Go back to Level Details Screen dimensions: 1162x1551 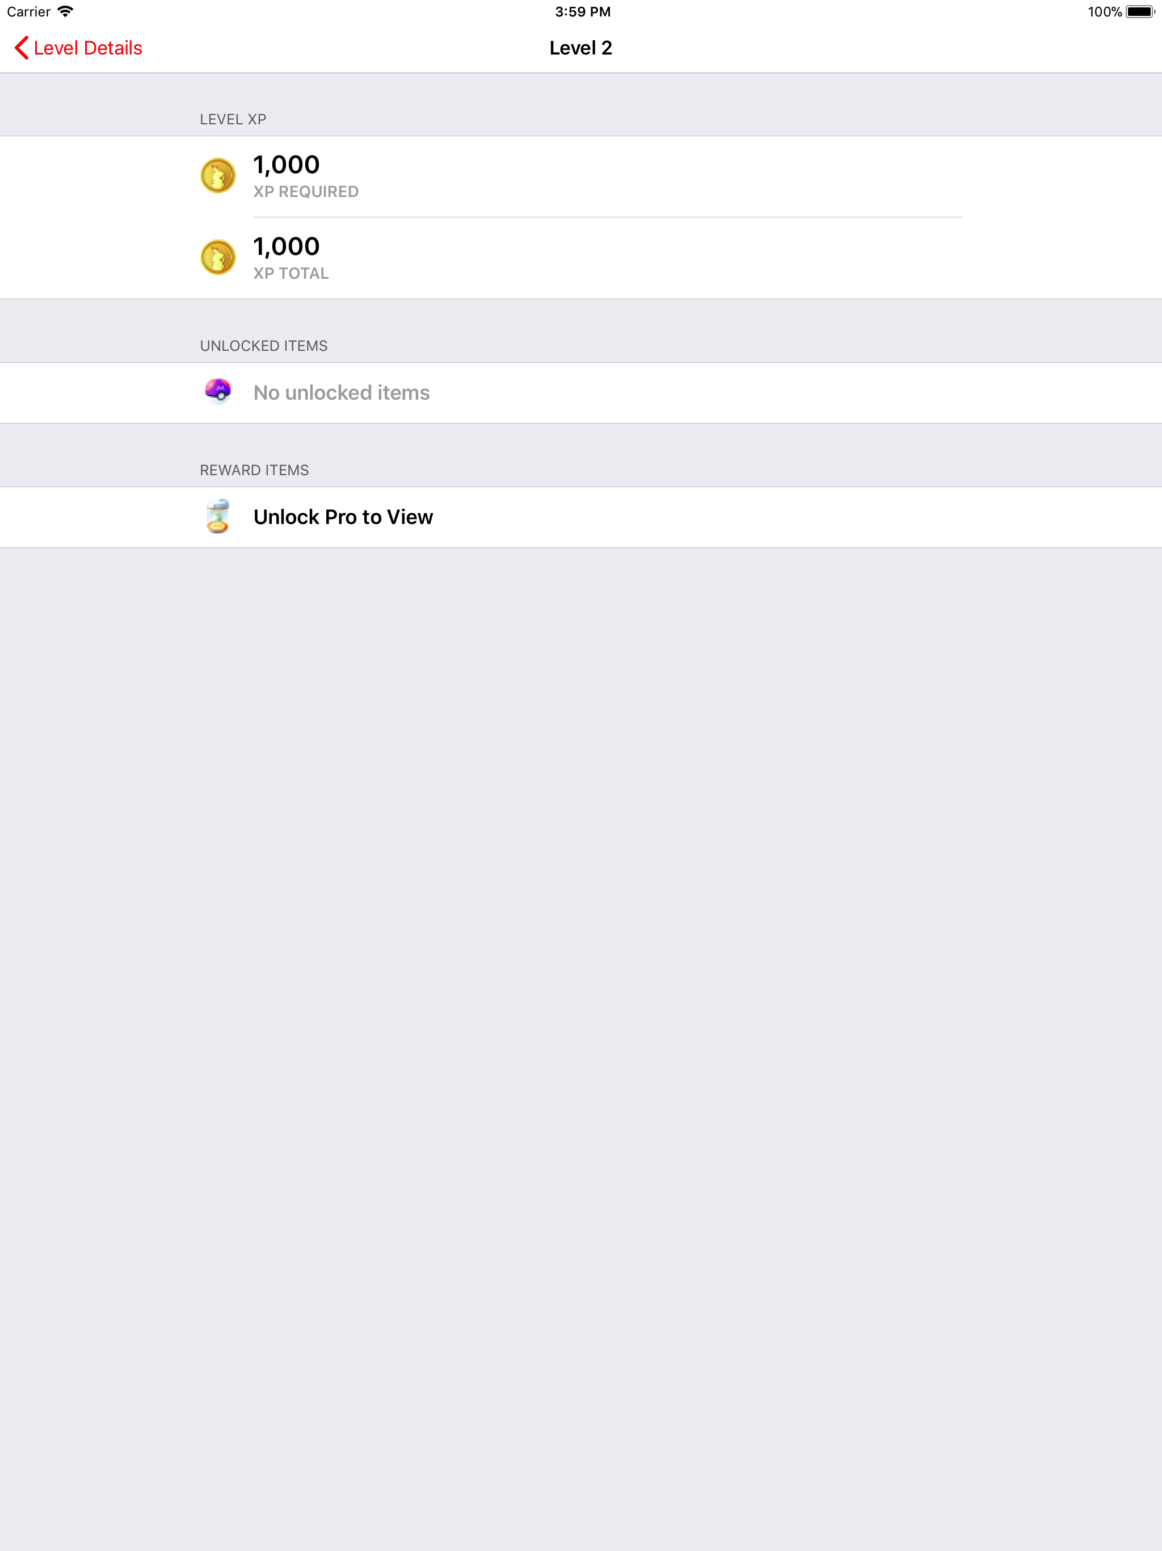pyautogui.click(x=77, y=48)
